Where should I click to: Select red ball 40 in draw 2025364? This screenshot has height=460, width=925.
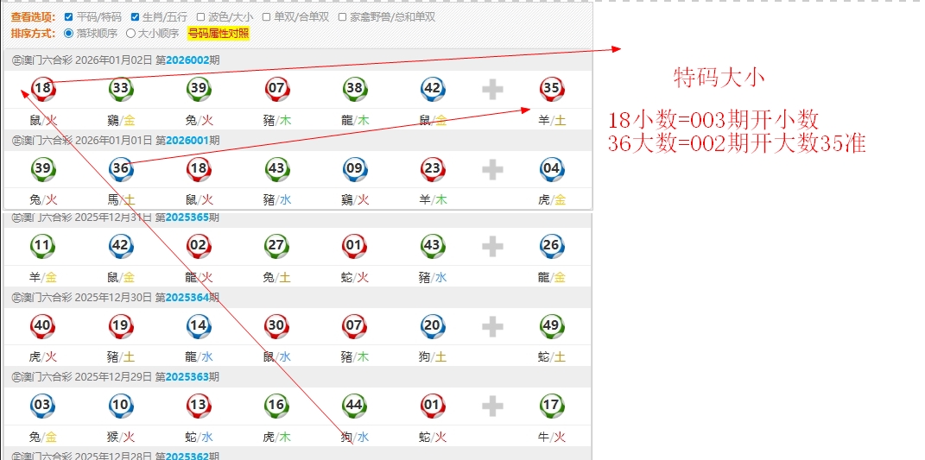point(43,326)
